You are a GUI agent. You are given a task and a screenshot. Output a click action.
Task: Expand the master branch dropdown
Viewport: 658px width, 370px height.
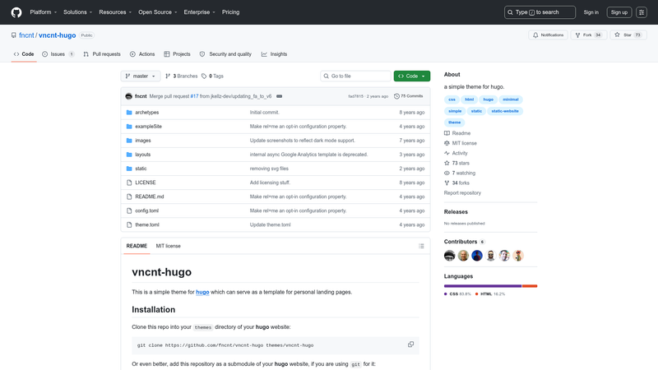click(141, 76)
